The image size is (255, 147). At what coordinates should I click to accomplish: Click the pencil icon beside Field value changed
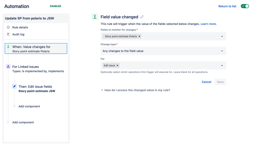click(x=142, y=17)
